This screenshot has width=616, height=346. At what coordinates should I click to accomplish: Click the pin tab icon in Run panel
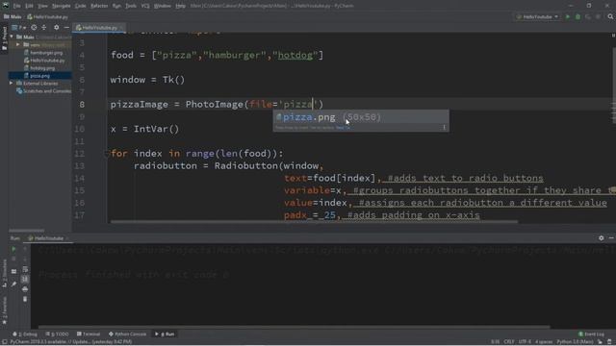pos(13,284)
